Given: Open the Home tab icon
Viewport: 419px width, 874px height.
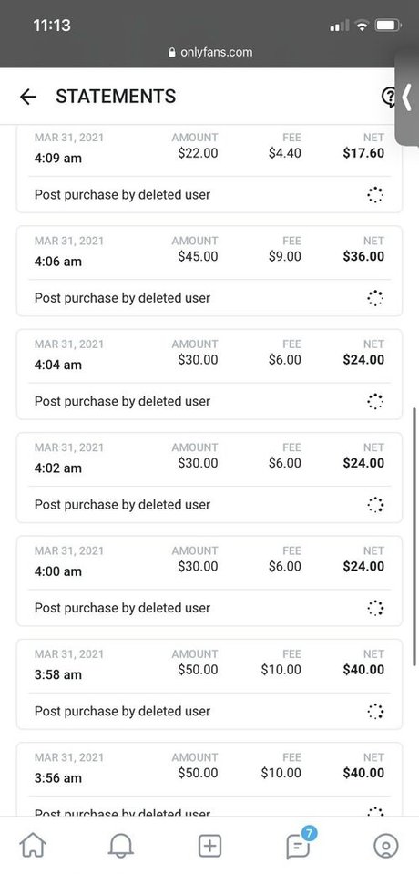Looking at the screenshot, I should point(34,847).
